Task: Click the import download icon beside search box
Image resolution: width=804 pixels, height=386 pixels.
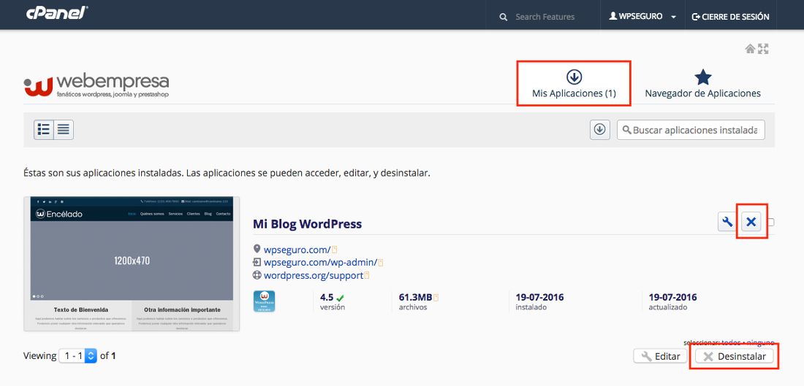Action: pyautogui.click(x=600, y=130)
